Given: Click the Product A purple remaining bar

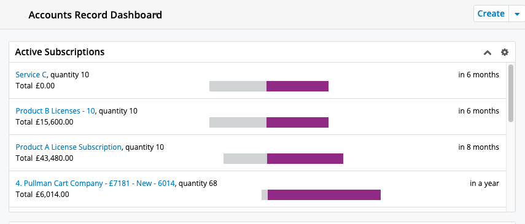Looking at the screenshot, I should click(x=305, y=159).
